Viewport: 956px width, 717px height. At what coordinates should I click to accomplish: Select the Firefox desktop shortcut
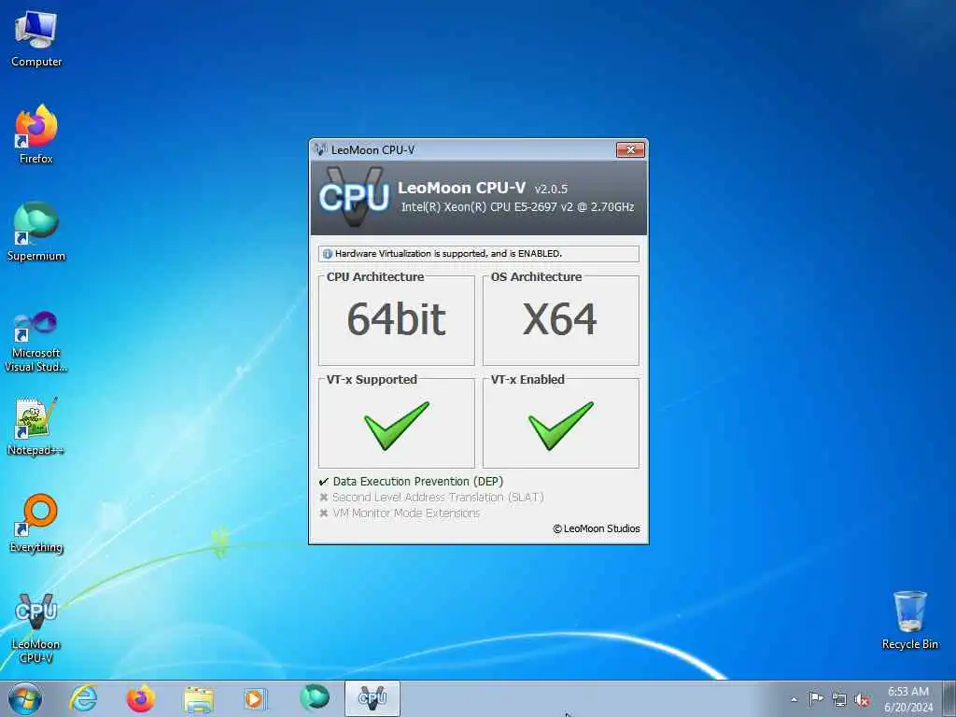coord(36,134)
